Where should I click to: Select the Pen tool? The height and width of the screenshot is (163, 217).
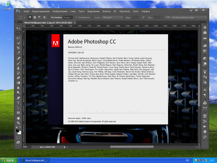tap(18, 98)
